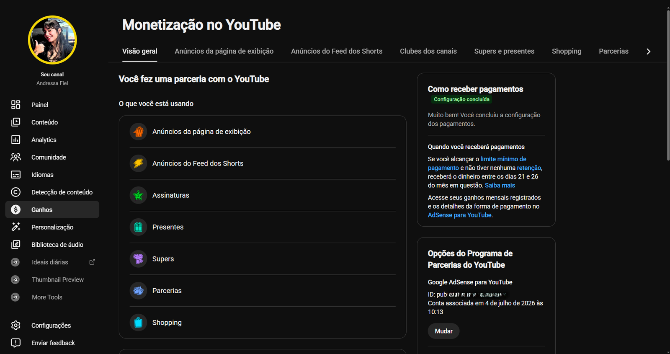The image size is (670, 354).
Task: Select Analytics label in sidebar
Action: [44, 140]
